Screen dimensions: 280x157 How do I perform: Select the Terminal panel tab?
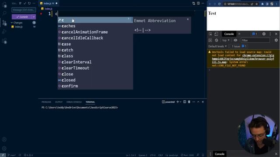[90, 102]
